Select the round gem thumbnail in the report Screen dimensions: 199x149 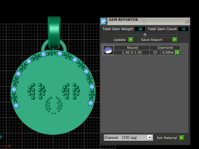coord(108,50)
